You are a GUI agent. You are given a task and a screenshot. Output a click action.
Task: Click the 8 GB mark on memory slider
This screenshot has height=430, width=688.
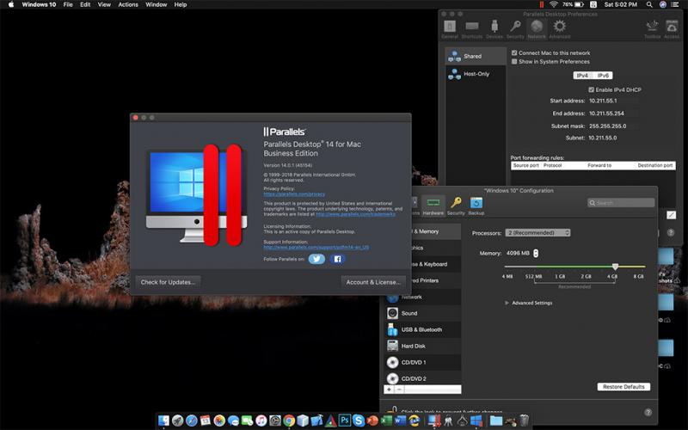coord(638,276)
